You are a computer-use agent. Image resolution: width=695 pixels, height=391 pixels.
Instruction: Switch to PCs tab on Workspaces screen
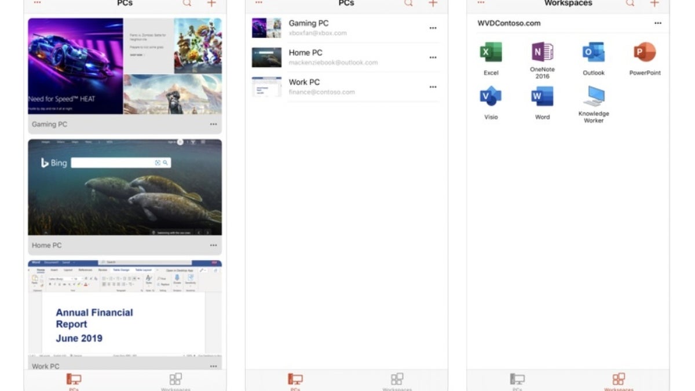point(517,382)
